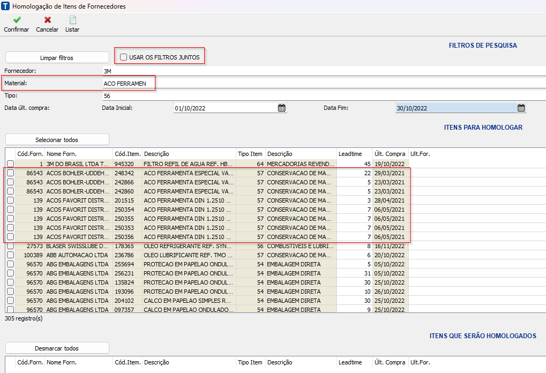This screenshot has height=373, width=546.
Task: Click the Tipo Item column header in top grid
Action: point(250,154)
